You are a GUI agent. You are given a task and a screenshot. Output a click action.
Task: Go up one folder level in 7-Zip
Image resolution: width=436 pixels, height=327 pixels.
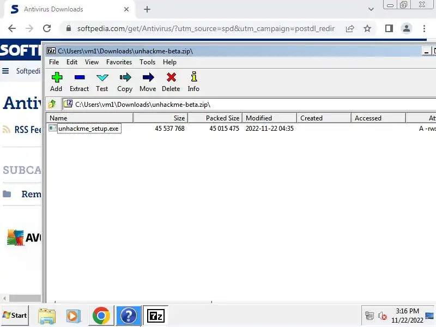coord(52,104)
